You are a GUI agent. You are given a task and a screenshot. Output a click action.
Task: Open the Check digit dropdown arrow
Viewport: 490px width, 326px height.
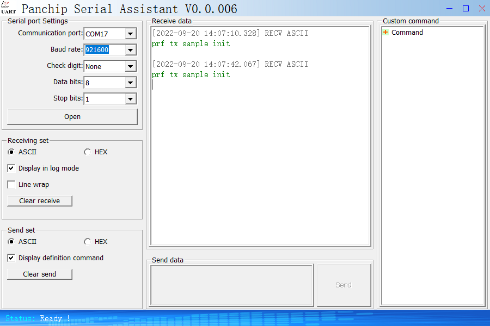(x=131, y=66)
